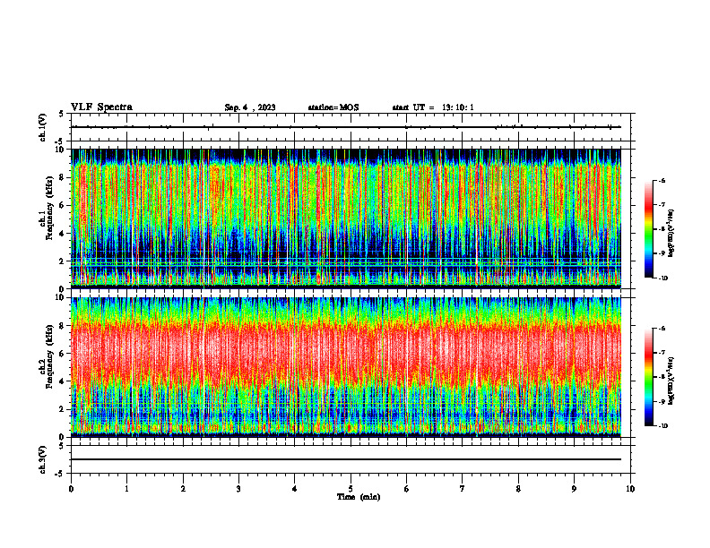This screenshot has height=548, width=710.
Task: Click the 'Time (min)' axis label
Action: pyautogui.click(x=359, y=497)
